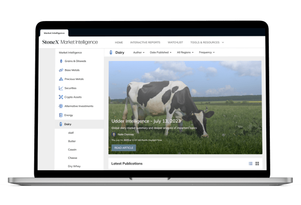Select Alternative Investments in sidebar

point(79,106)
